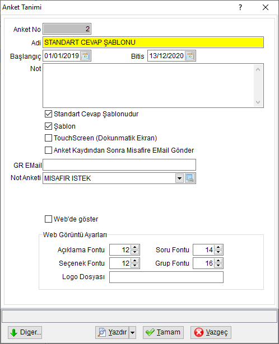Open the Diger... options menu
The height and width of the screenshot is (344, 279).
25,332
